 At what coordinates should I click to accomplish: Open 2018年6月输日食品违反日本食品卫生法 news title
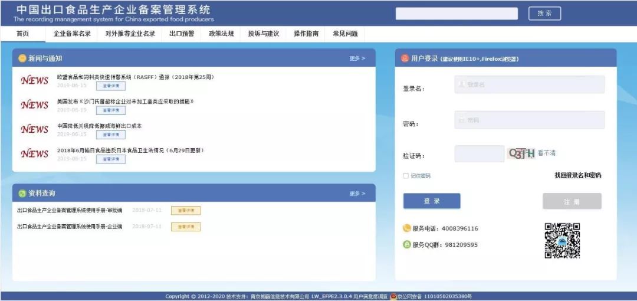130,150
